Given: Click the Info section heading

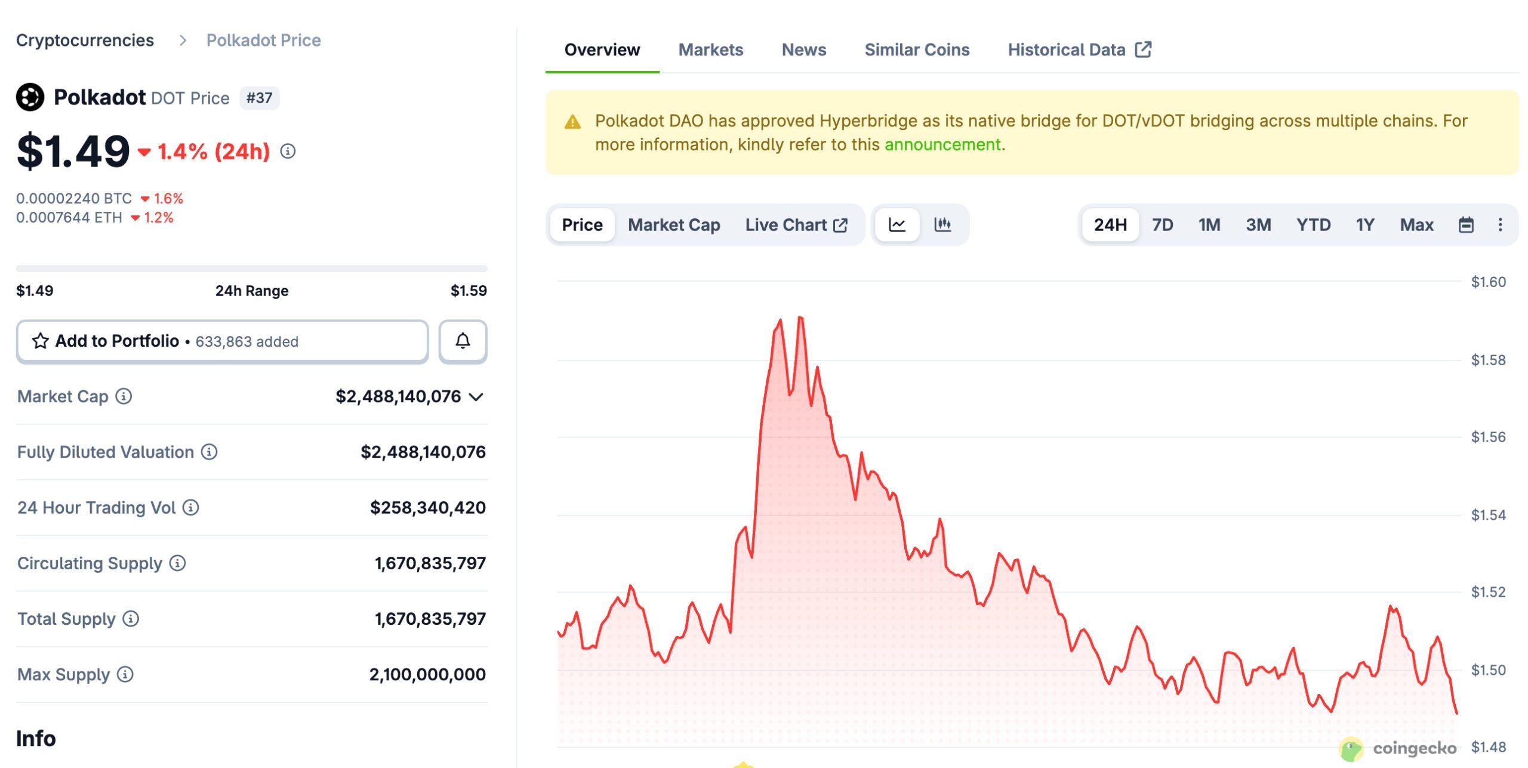Looking at the screenshot, I should pos(36,738).
